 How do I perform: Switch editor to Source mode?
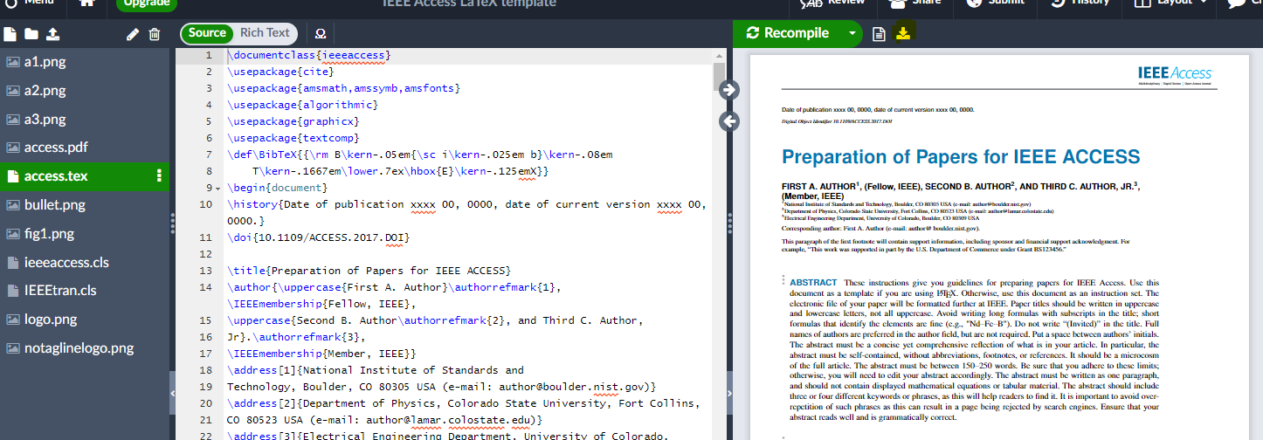click(x=207, y=33)
